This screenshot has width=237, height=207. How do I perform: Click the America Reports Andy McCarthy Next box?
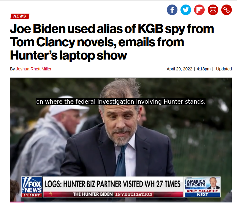pos(202,187)
